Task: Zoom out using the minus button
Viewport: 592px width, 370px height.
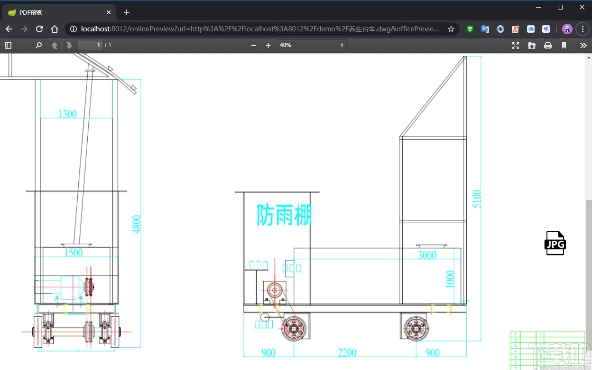Action: pos(253,45)
